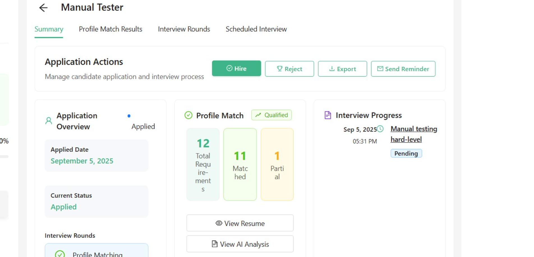Export the application using Export button

coord(342,69)
